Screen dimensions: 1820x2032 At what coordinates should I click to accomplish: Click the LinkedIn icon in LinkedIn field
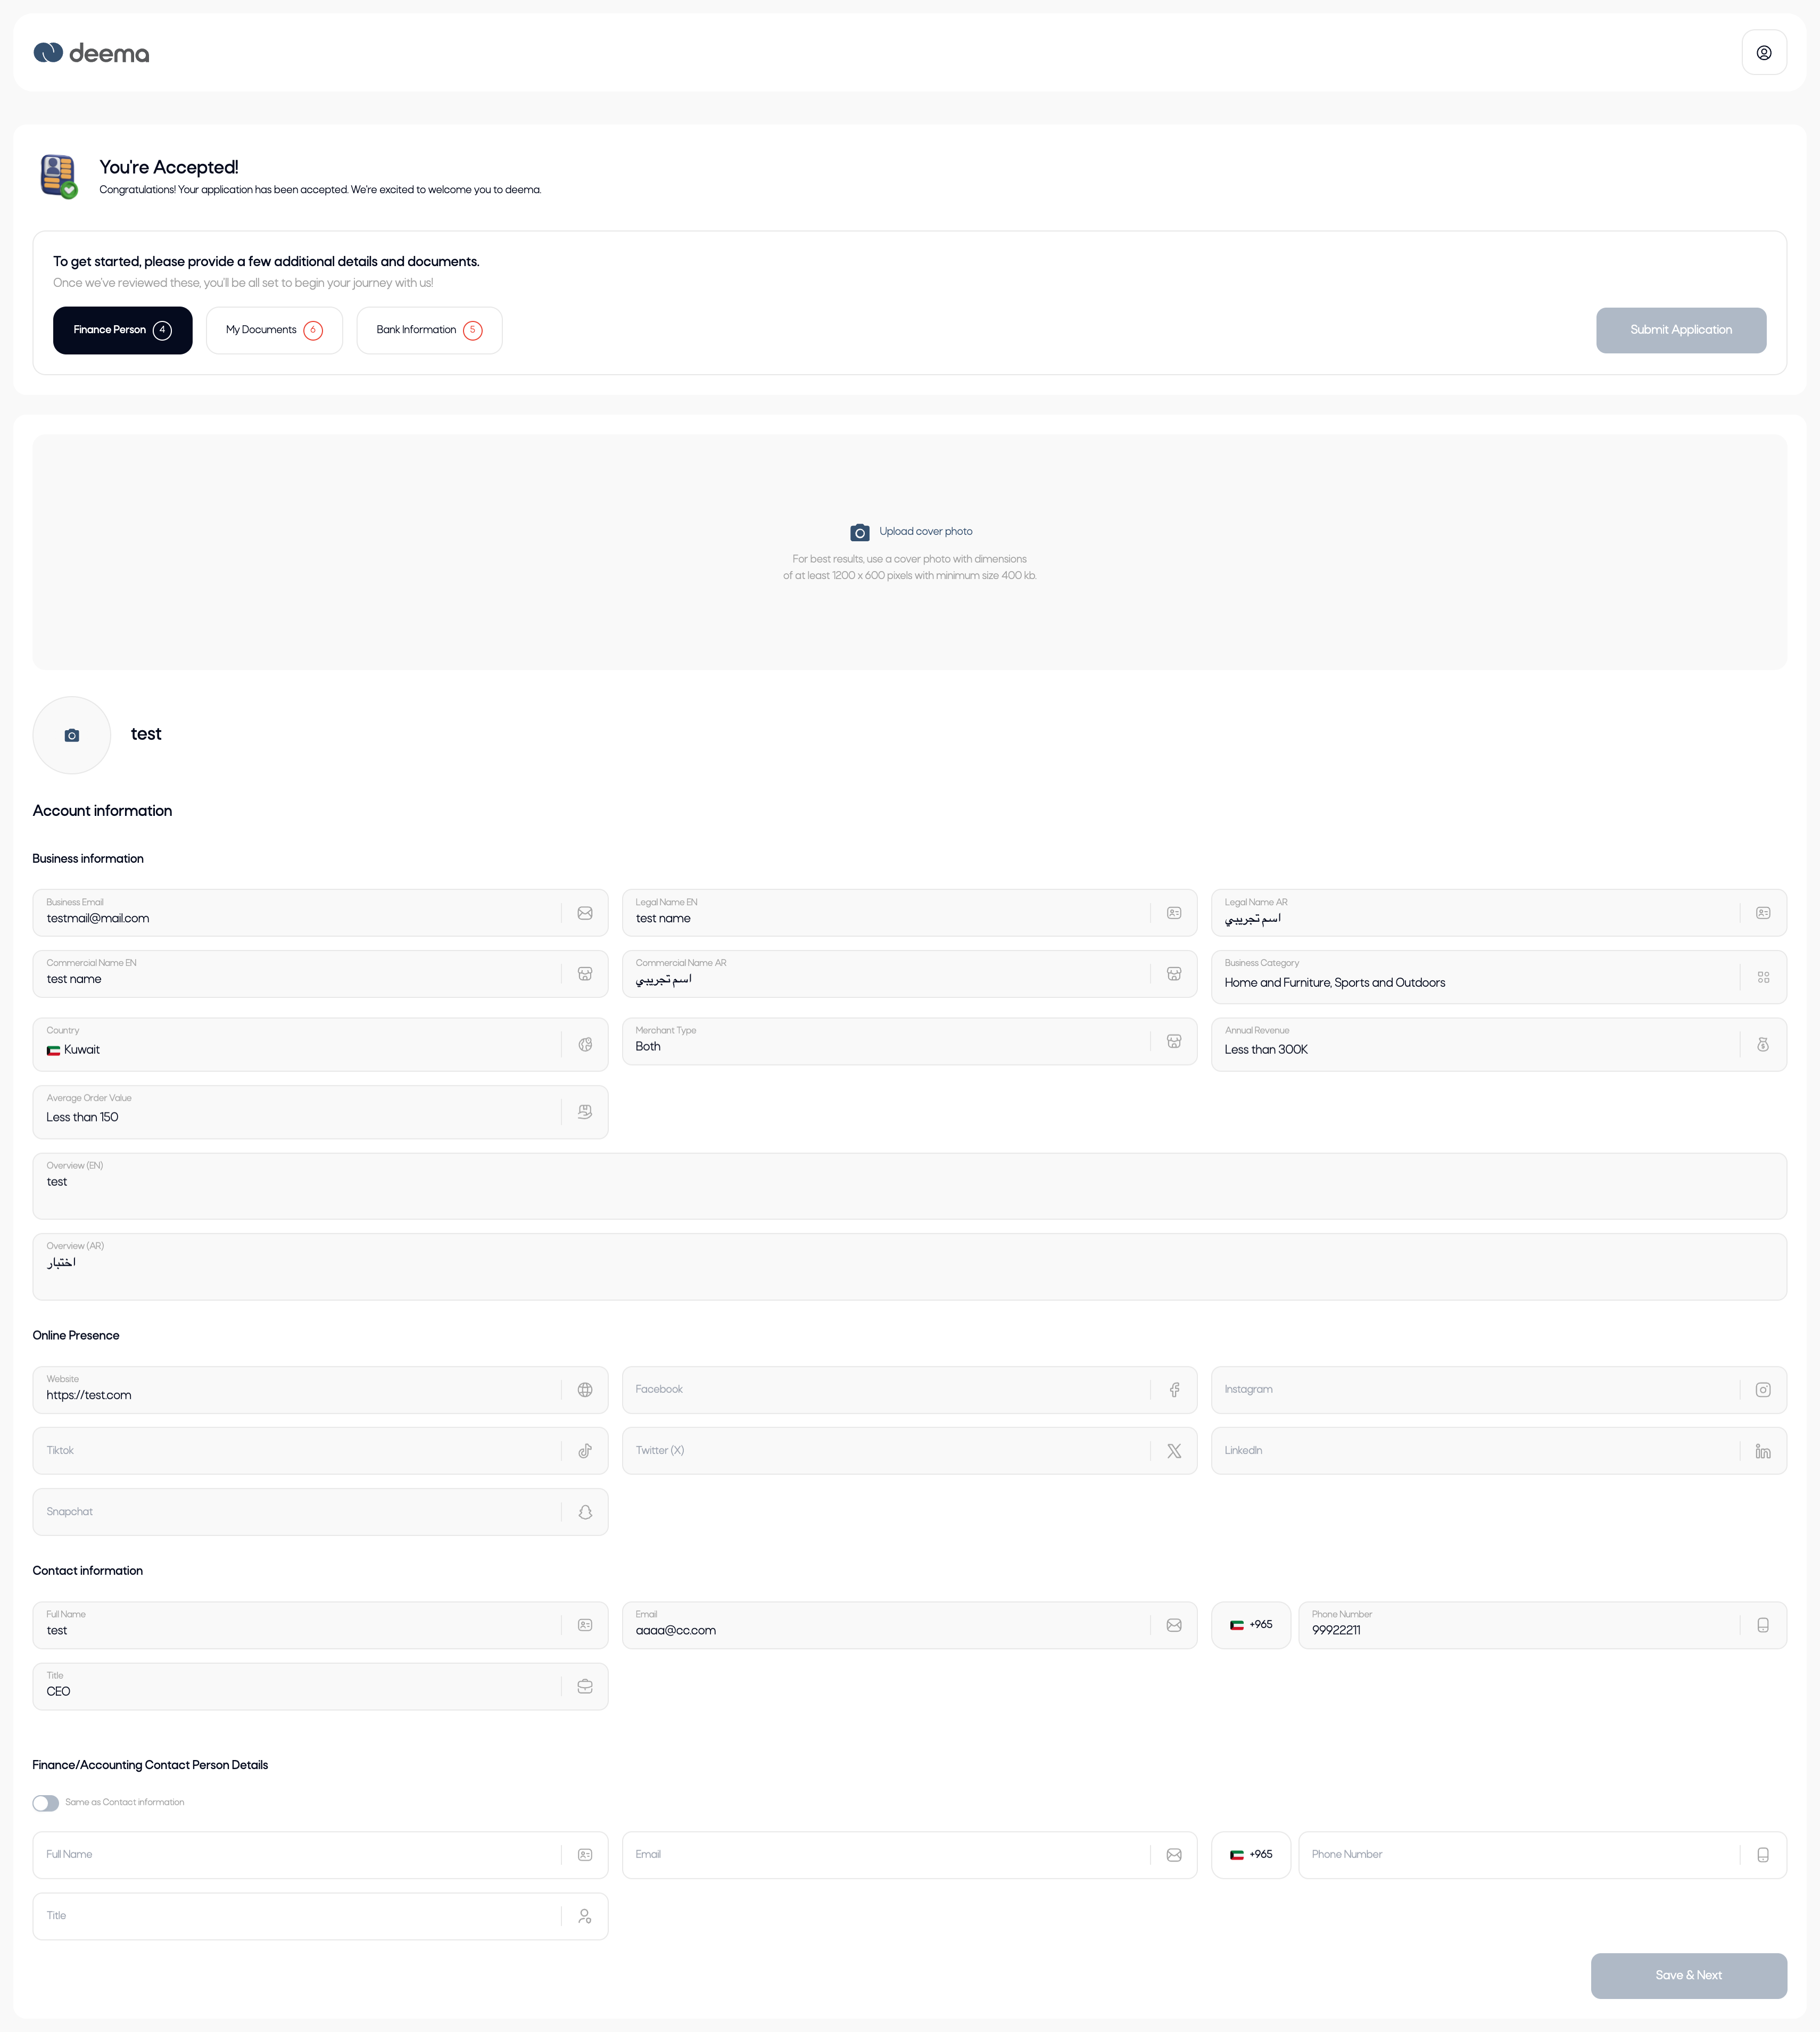tap(1763, 1451)
